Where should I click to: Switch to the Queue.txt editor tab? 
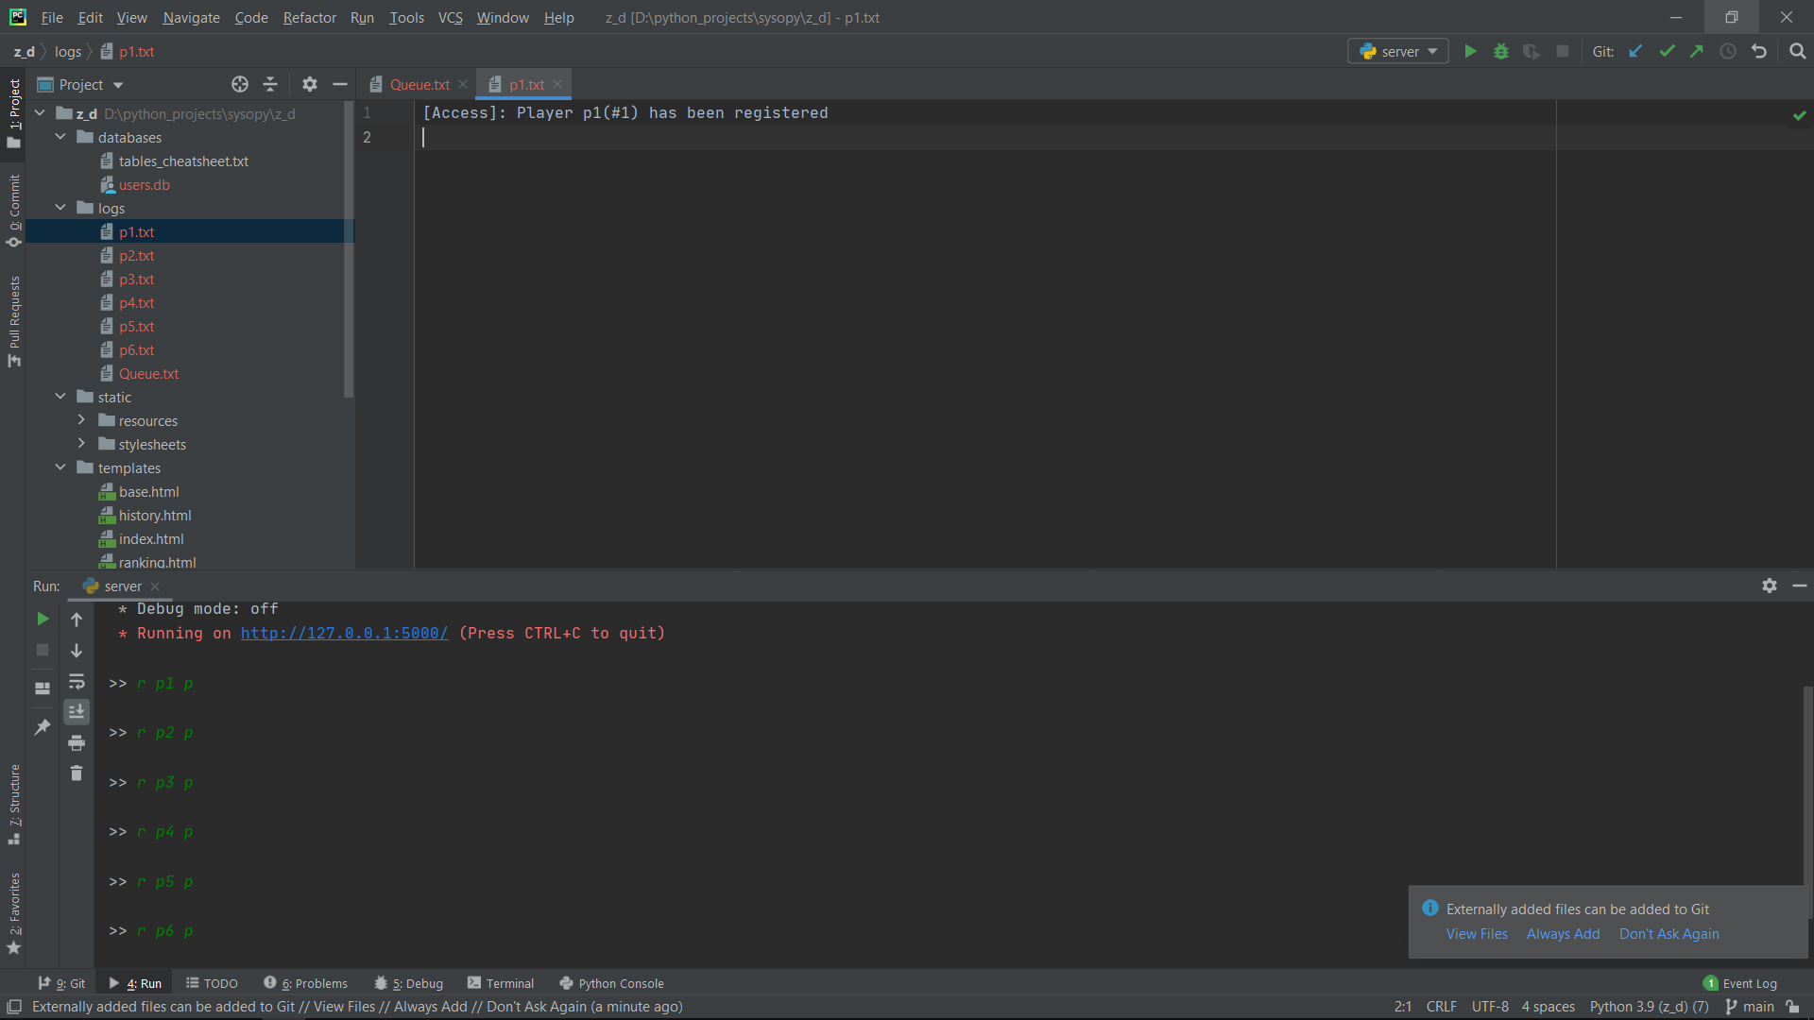click(419, 84)
